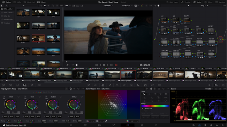Adjust gallery thumbnail size slider
The image size is (227, 127).
24,6
